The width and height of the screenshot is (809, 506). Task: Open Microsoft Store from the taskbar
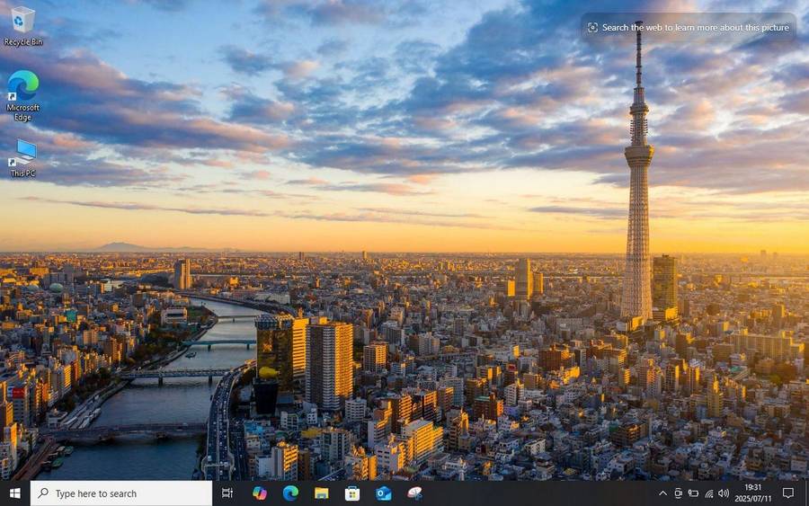point(352,493)
